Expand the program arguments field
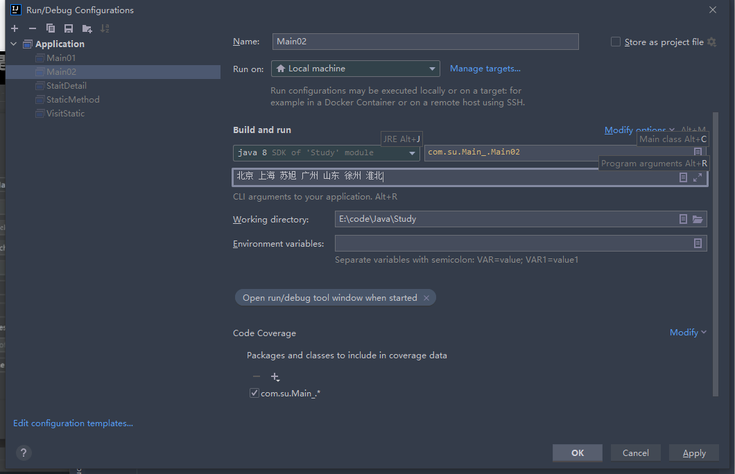This screenshot has height=474, width=735. click(x=698, y=177)
